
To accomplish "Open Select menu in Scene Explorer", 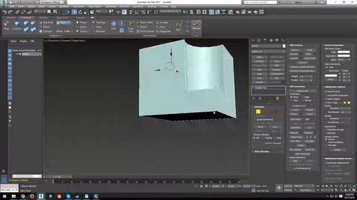I will tap(13, 41).
